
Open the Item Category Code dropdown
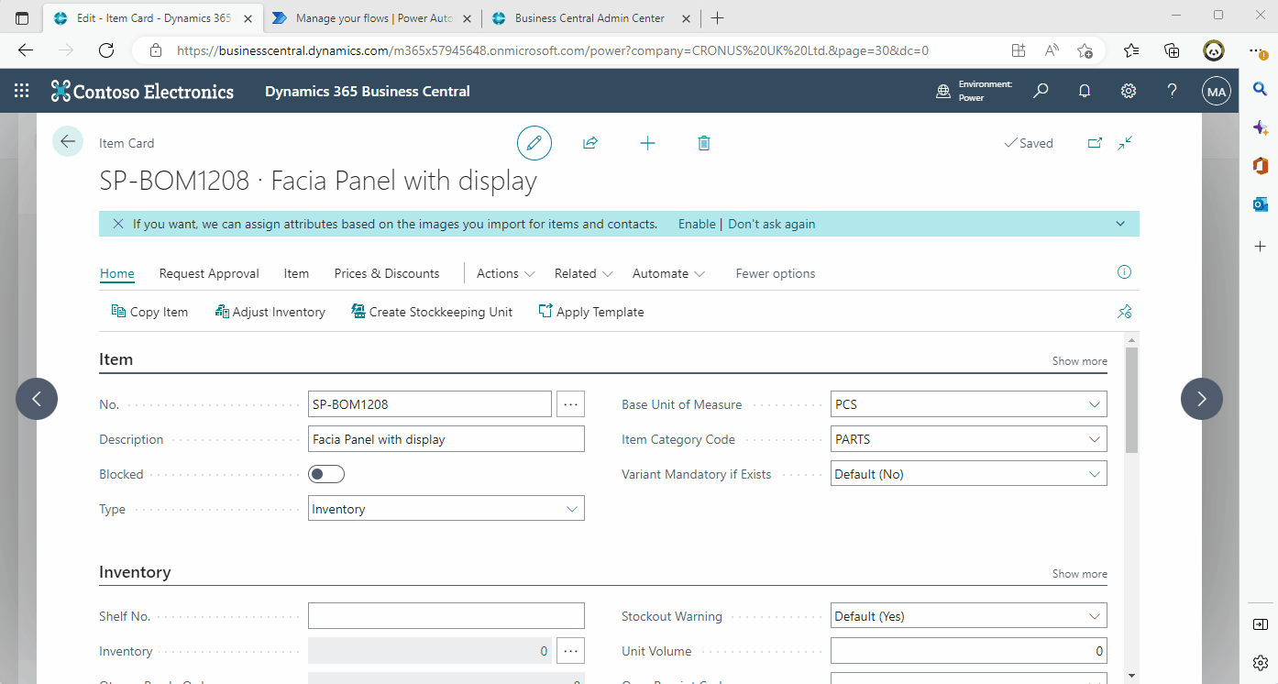[1095, 438]
